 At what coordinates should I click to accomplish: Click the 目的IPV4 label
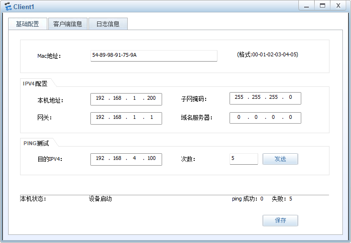(50, 159)
